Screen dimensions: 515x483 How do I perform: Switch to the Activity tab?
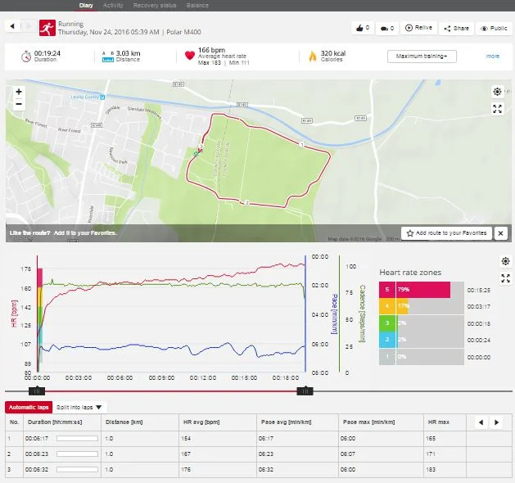click(x=113, y=5)
